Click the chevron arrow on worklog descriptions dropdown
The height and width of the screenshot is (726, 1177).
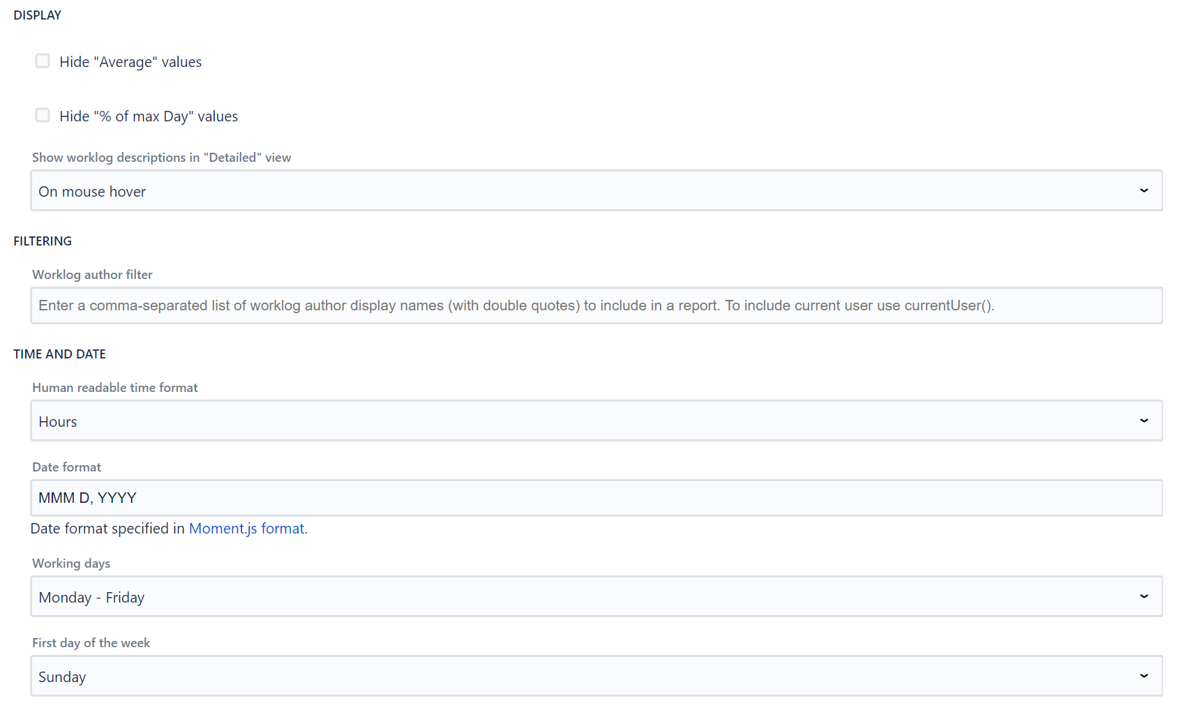tap(1144, 191)
